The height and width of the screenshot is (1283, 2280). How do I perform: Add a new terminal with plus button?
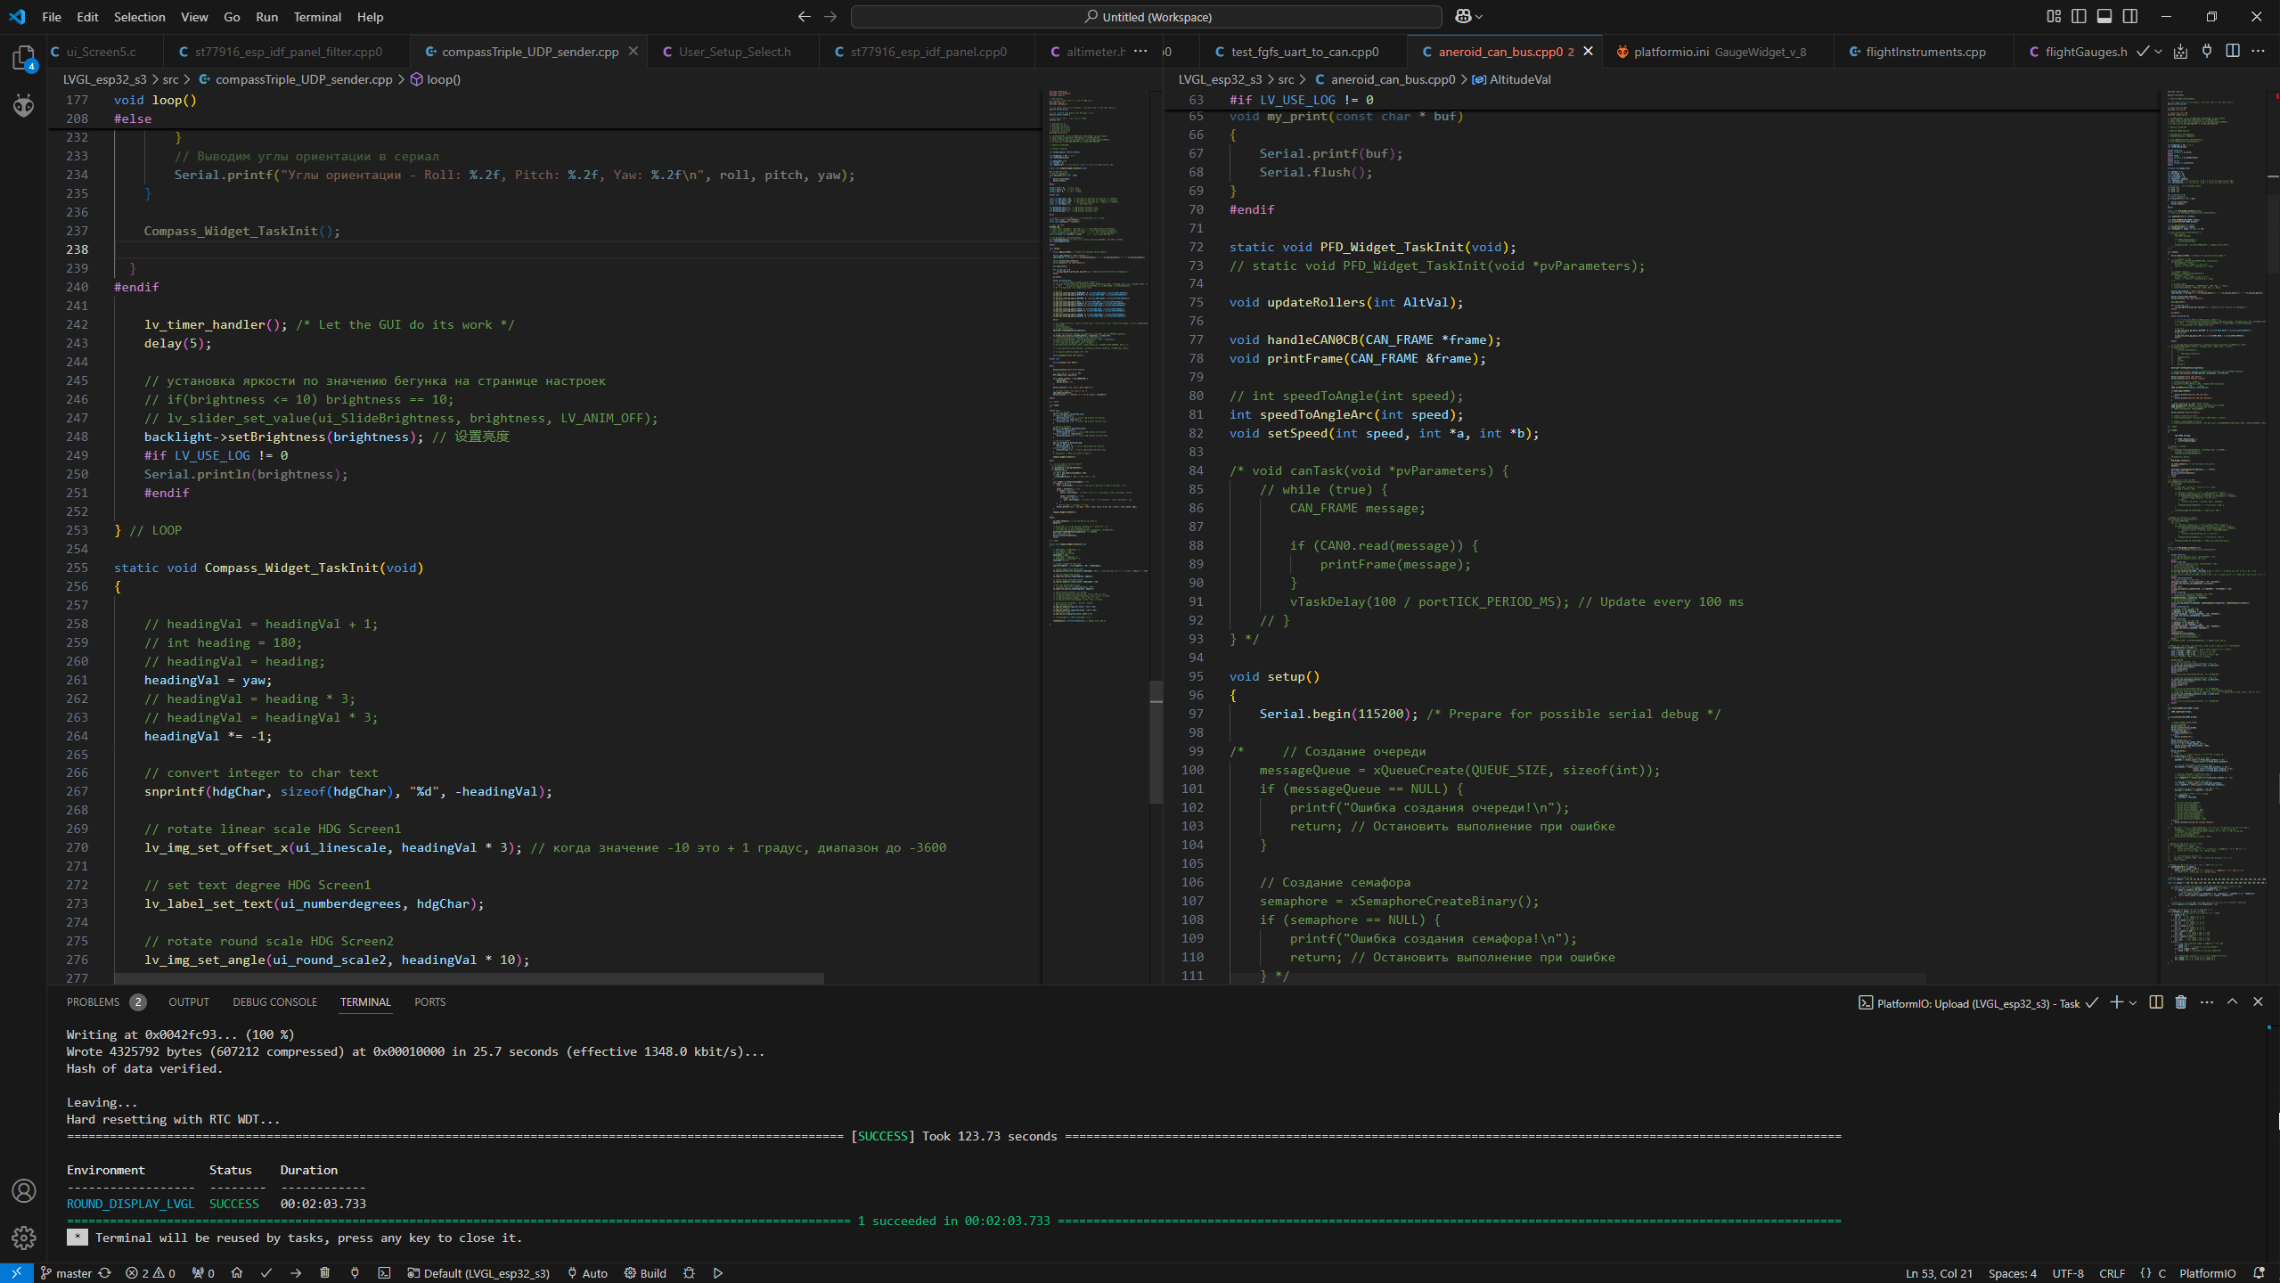coord(2116,1002)
